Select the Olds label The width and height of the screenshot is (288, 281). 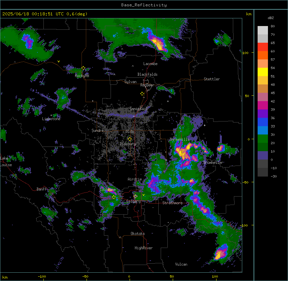130,131
